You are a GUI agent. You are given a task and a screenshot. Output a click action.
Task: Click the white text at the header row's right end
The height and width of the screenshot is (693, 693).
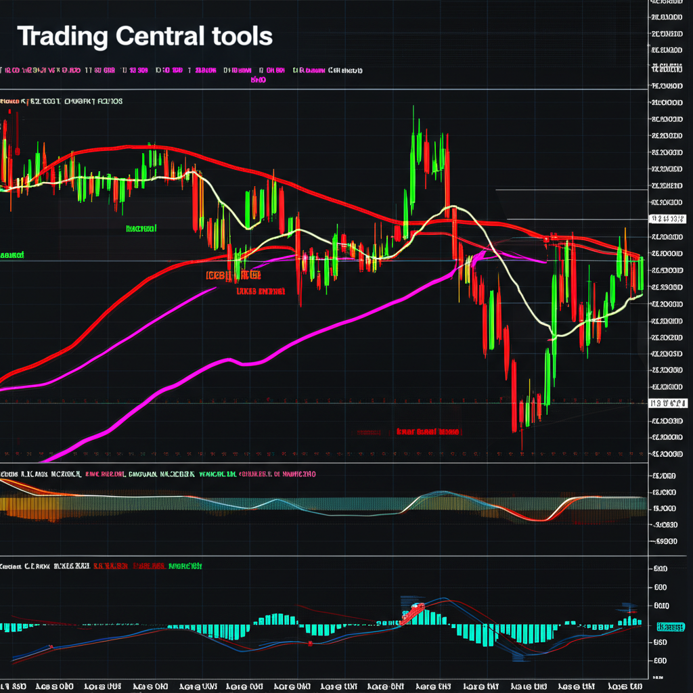345,70
